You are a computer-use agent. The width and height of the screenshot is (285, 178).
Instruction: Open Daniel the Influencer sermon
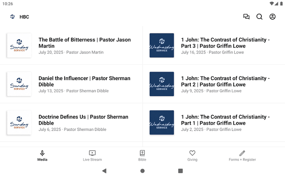coord(71,84)
